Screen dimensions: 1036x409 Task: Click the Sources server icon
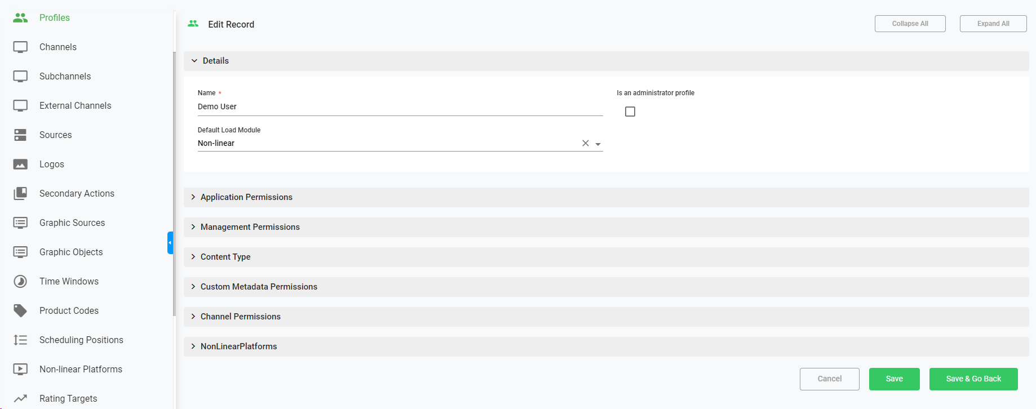click(20, 135)
